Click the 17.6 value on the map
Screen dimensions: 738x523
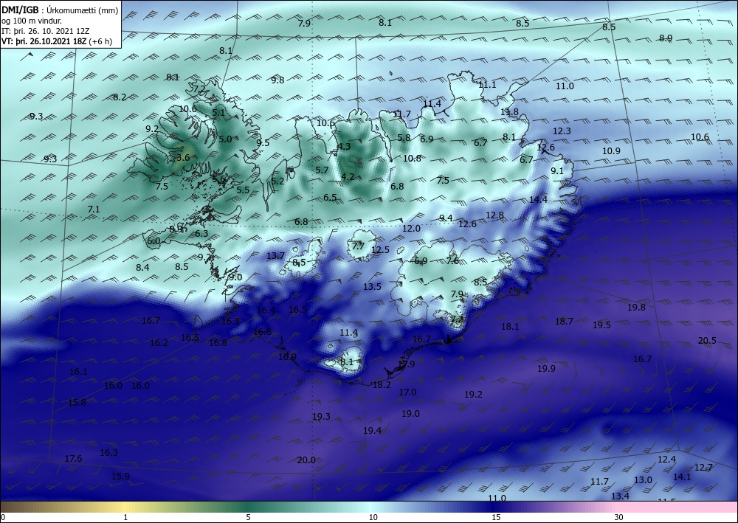(73, 459)
